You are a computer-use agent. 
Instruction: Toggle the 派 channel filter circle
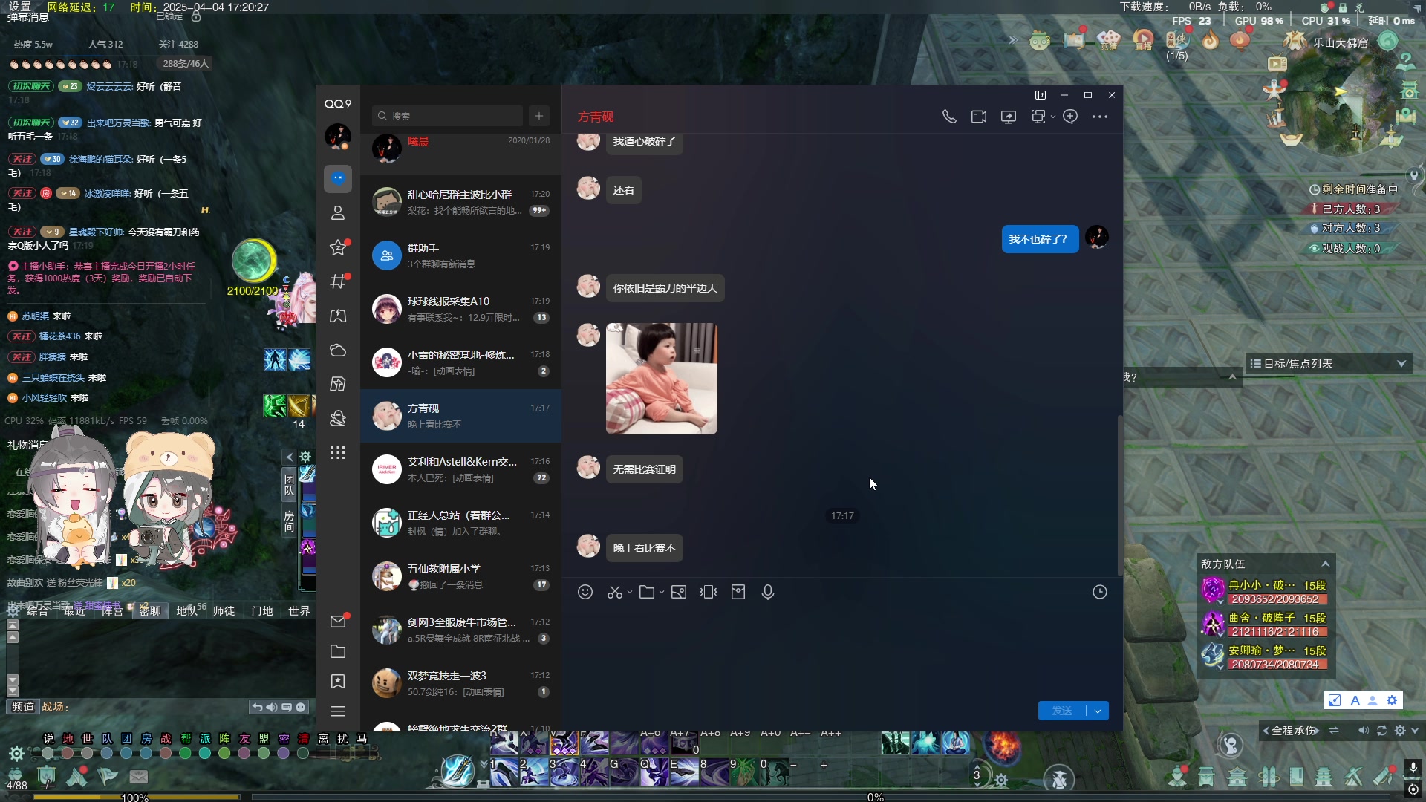(205, 753)
